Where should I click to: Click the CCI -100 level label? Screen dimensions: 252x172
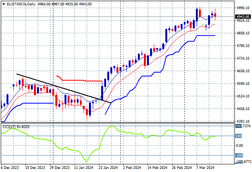click(x=240, y=156)
